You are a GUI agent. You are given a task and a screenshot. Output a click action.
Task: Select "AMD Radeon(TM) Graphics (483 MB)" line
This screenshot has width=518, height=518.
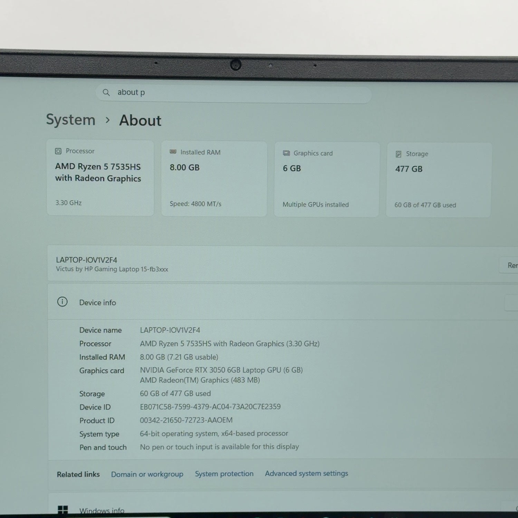(x=200, y=380)
